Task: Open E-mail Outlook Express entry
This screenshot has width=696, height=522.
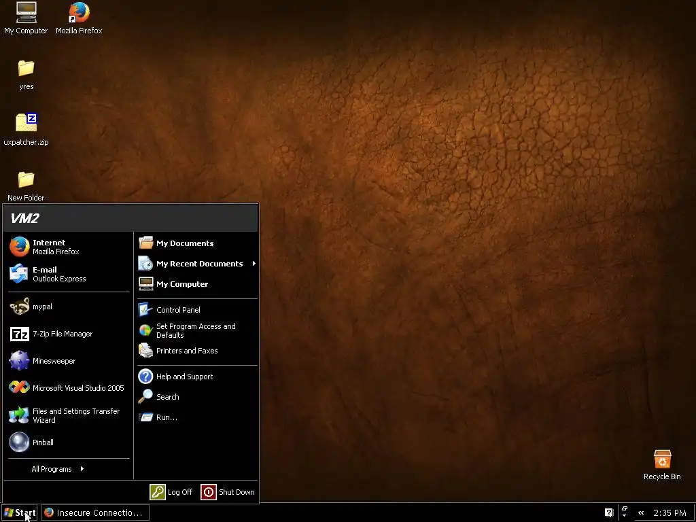Action: (69, 274)
